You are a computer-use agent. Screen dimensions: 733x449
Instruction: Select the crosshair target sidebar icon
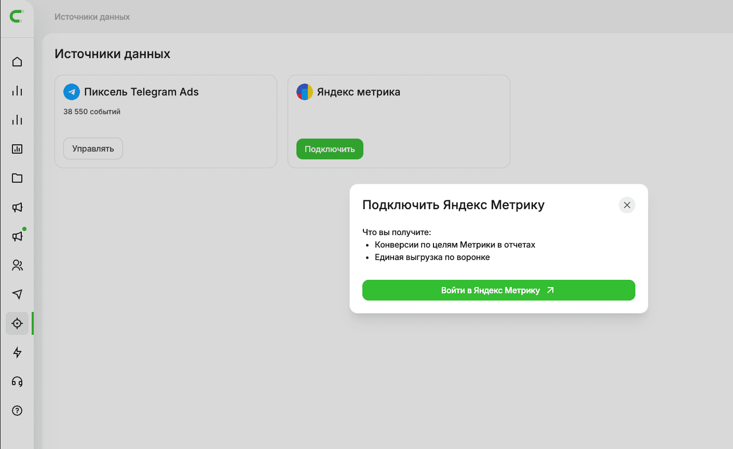[17, 323]
